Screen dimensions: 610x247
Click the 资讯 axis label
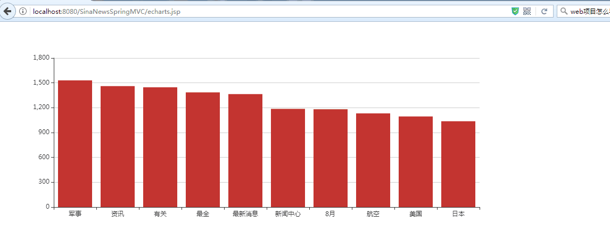coord(118,214)
